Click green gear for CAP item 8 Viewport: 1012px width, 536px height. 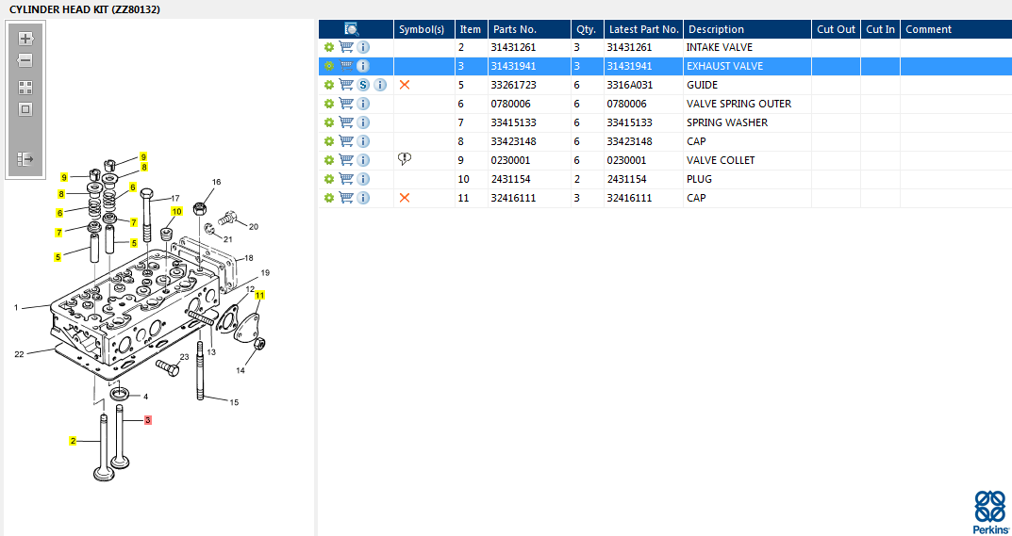coord(328,140)
